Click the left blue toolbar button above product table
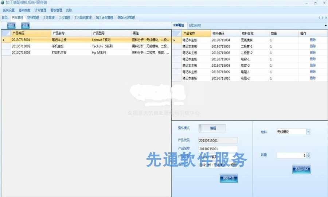Image resolution: width=328 pixels, height=197 pixels. pyautogui.click(x=11, y=26)
